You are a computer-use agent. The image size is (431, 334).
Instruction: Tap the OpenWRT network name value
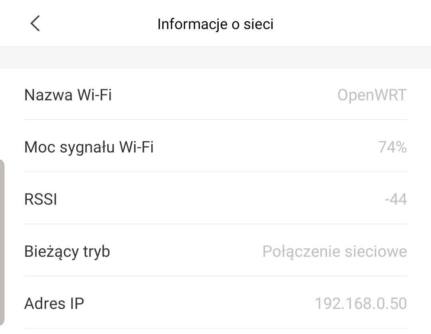372,95
